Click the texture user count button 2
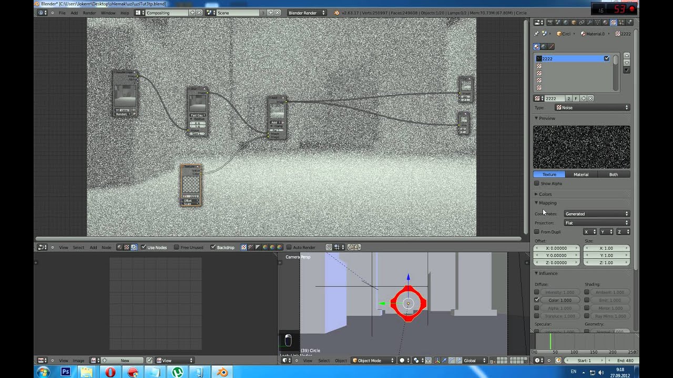The image size is (673, 378). 568,98
